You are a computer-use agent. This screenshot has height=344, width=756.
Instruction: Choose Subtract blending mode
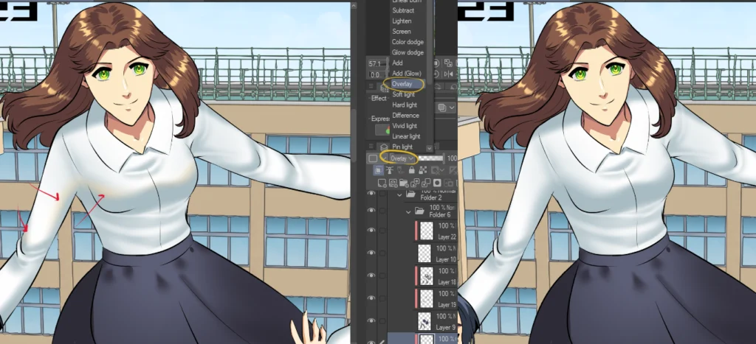pyautogui.click(x=403, y=10)
